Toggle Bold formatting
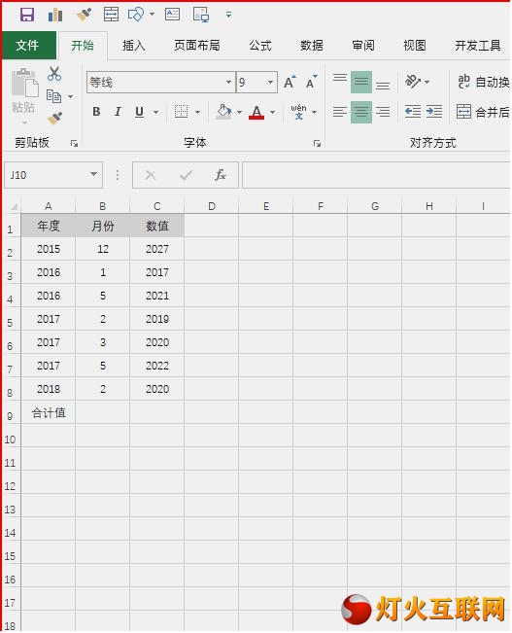 point(96,112)
